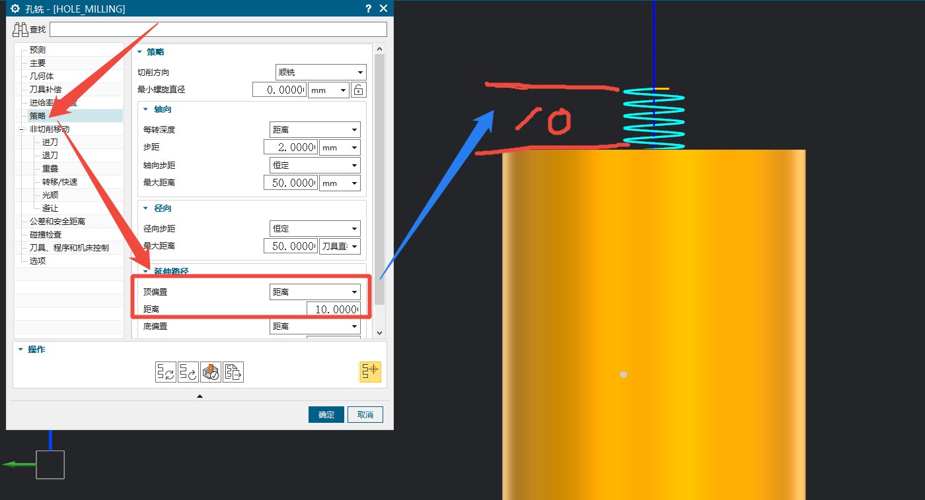The width and height of the screenshot is (925, 500).
Task: Click the 最小螺旋直径 value field
Action: point(279,90)
